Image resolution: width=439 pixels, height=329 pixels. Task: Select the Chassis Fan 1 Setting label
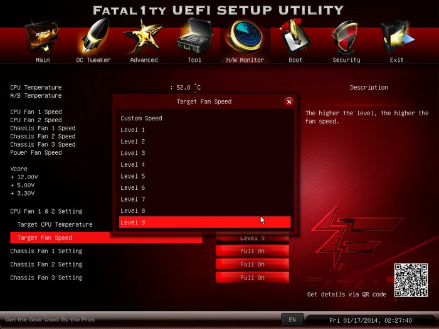(46, 251)
